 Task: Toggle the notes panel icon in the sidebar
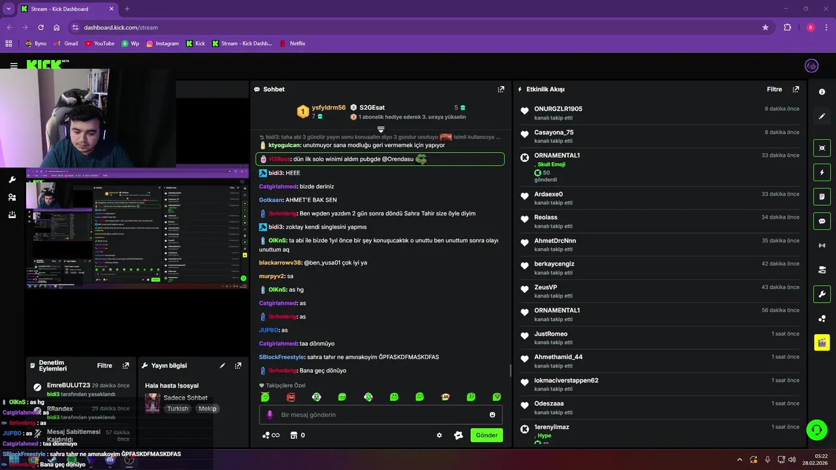pyautogui.click(x=822, y=196)
